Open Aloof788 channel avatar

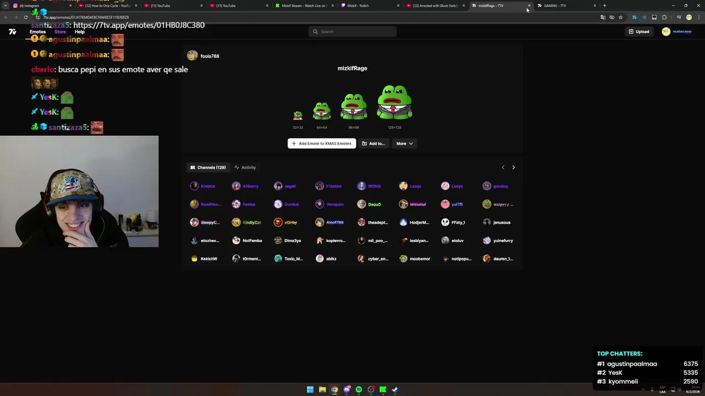point(319,222)
